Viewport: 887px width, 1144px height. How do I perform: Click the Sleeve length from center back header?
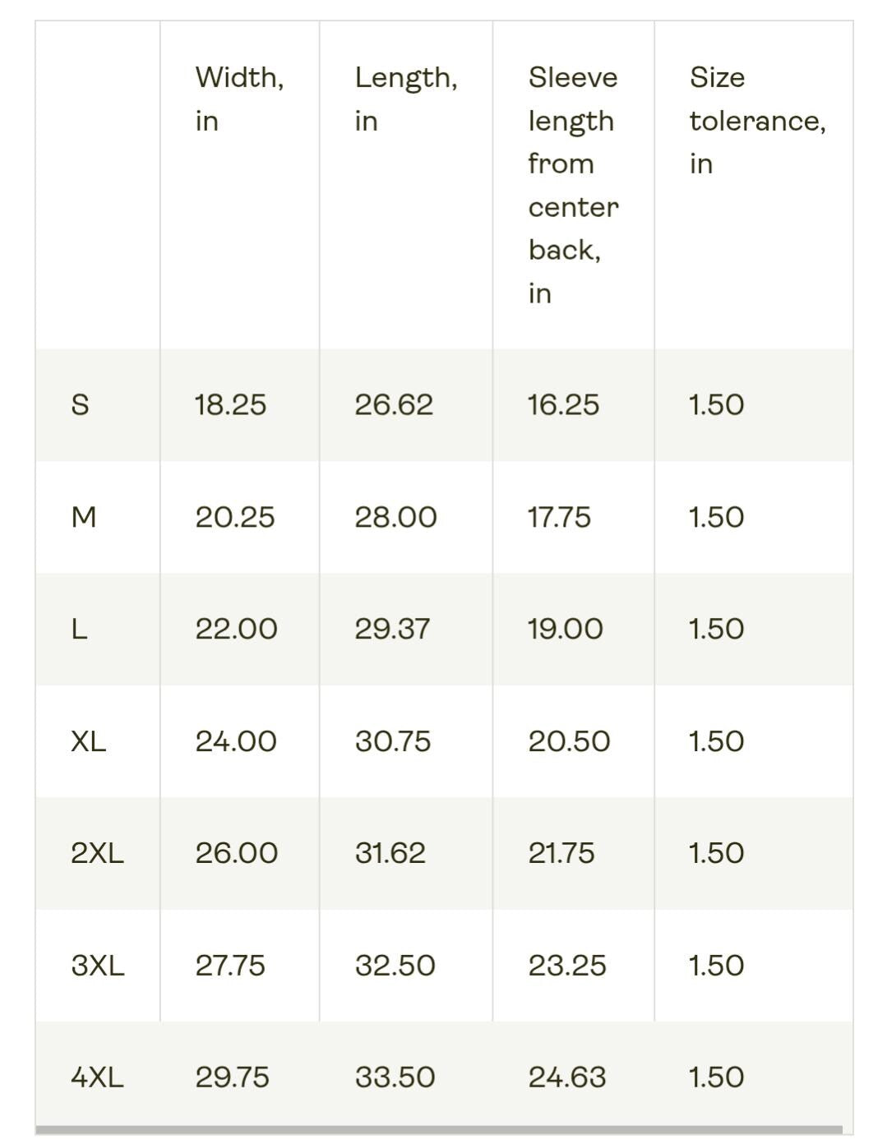573,185
